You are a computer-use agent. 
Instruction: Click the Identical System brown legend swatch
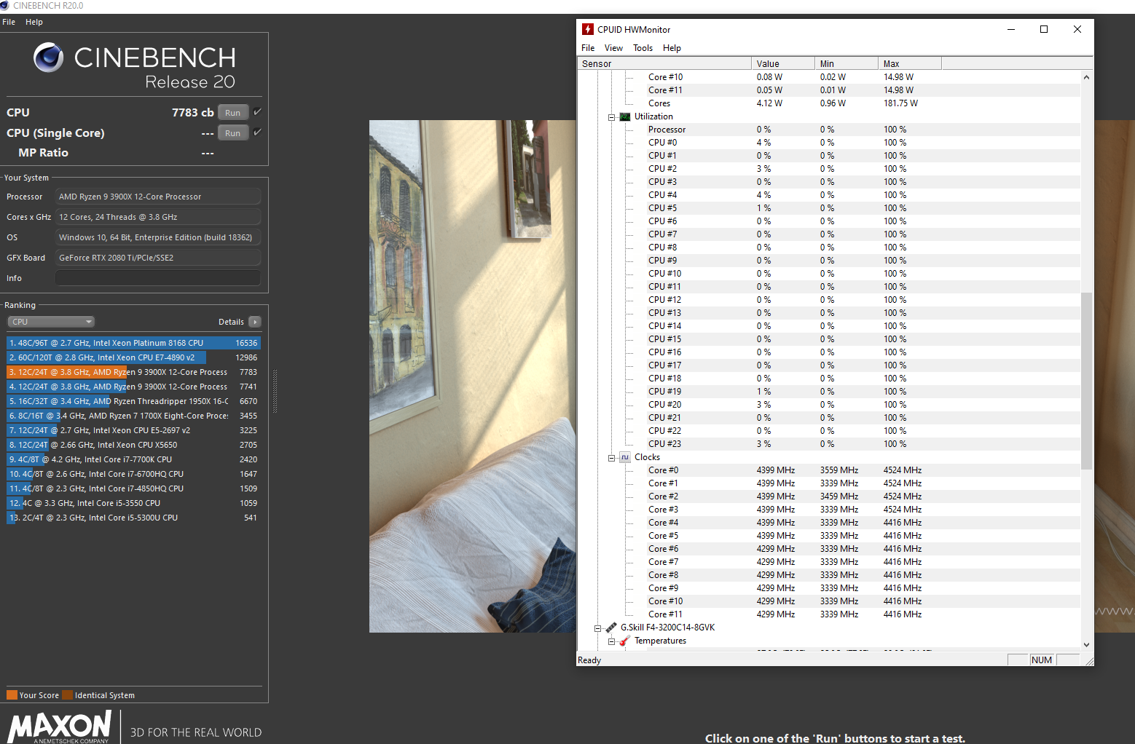click(x=68, y=694)
